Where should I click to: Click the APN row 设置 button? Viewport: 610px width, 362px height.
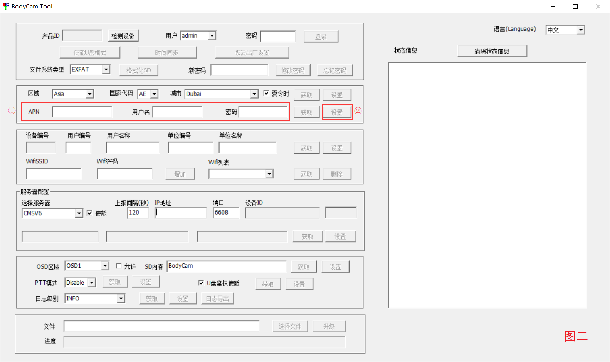tap(337, 112)
